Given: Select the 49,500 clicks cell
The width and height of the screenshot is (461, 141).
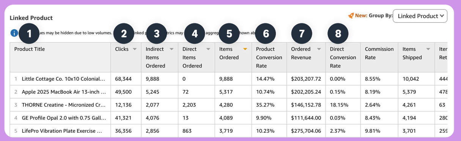Looking at the screenshot, I should pyautogui.click(x=126, y=92).
